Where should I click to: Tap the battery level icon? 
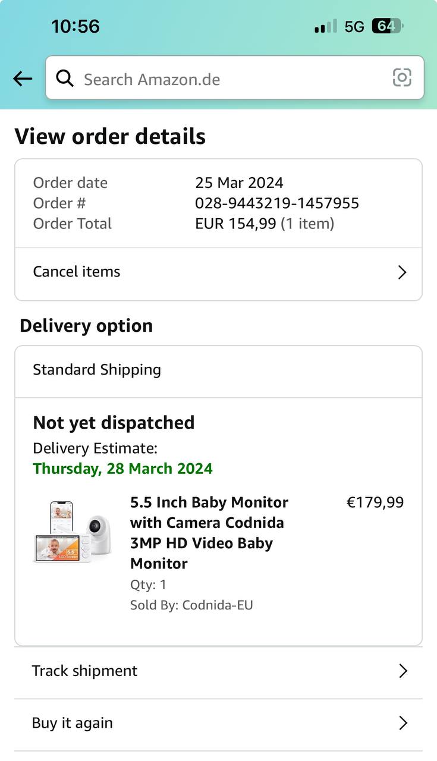click(387, 26)
